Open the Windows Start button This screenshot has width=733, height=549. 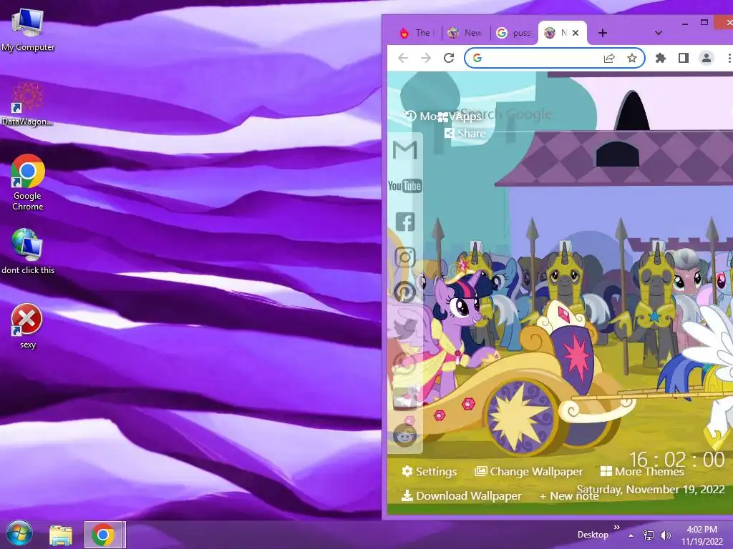coord(19,533)
